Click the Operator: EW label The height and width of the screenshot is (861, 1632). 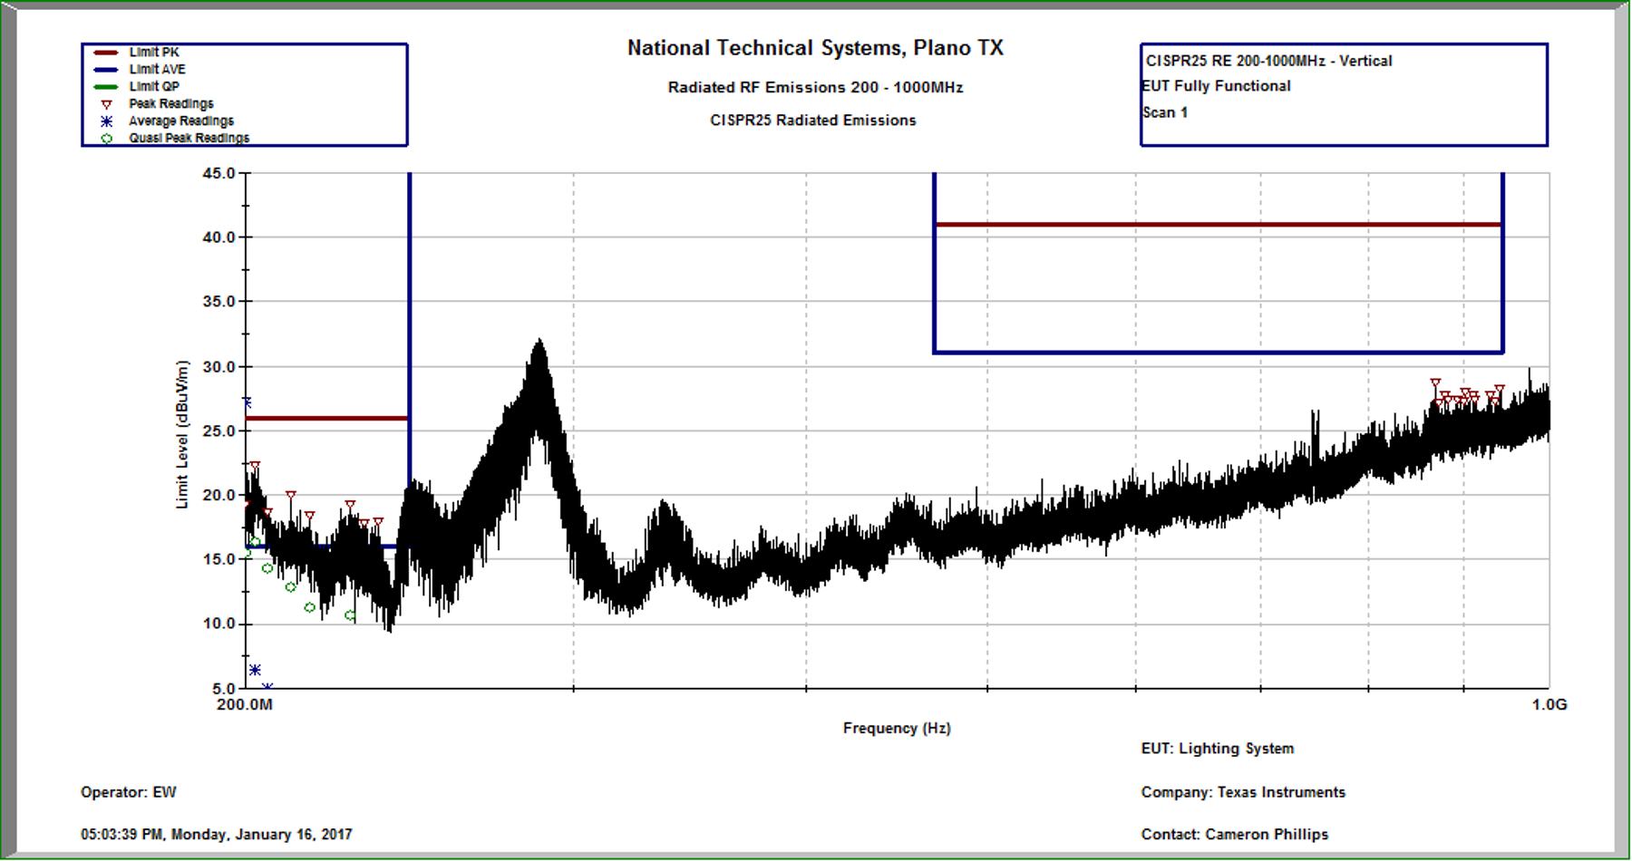129,792
